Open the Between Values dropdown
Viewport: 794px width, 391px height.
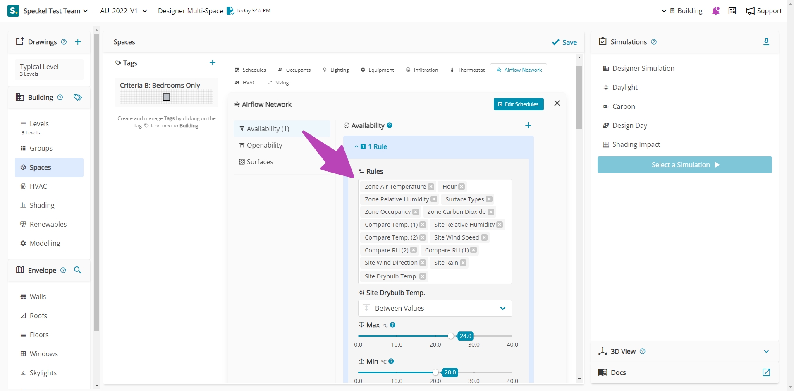435,308
